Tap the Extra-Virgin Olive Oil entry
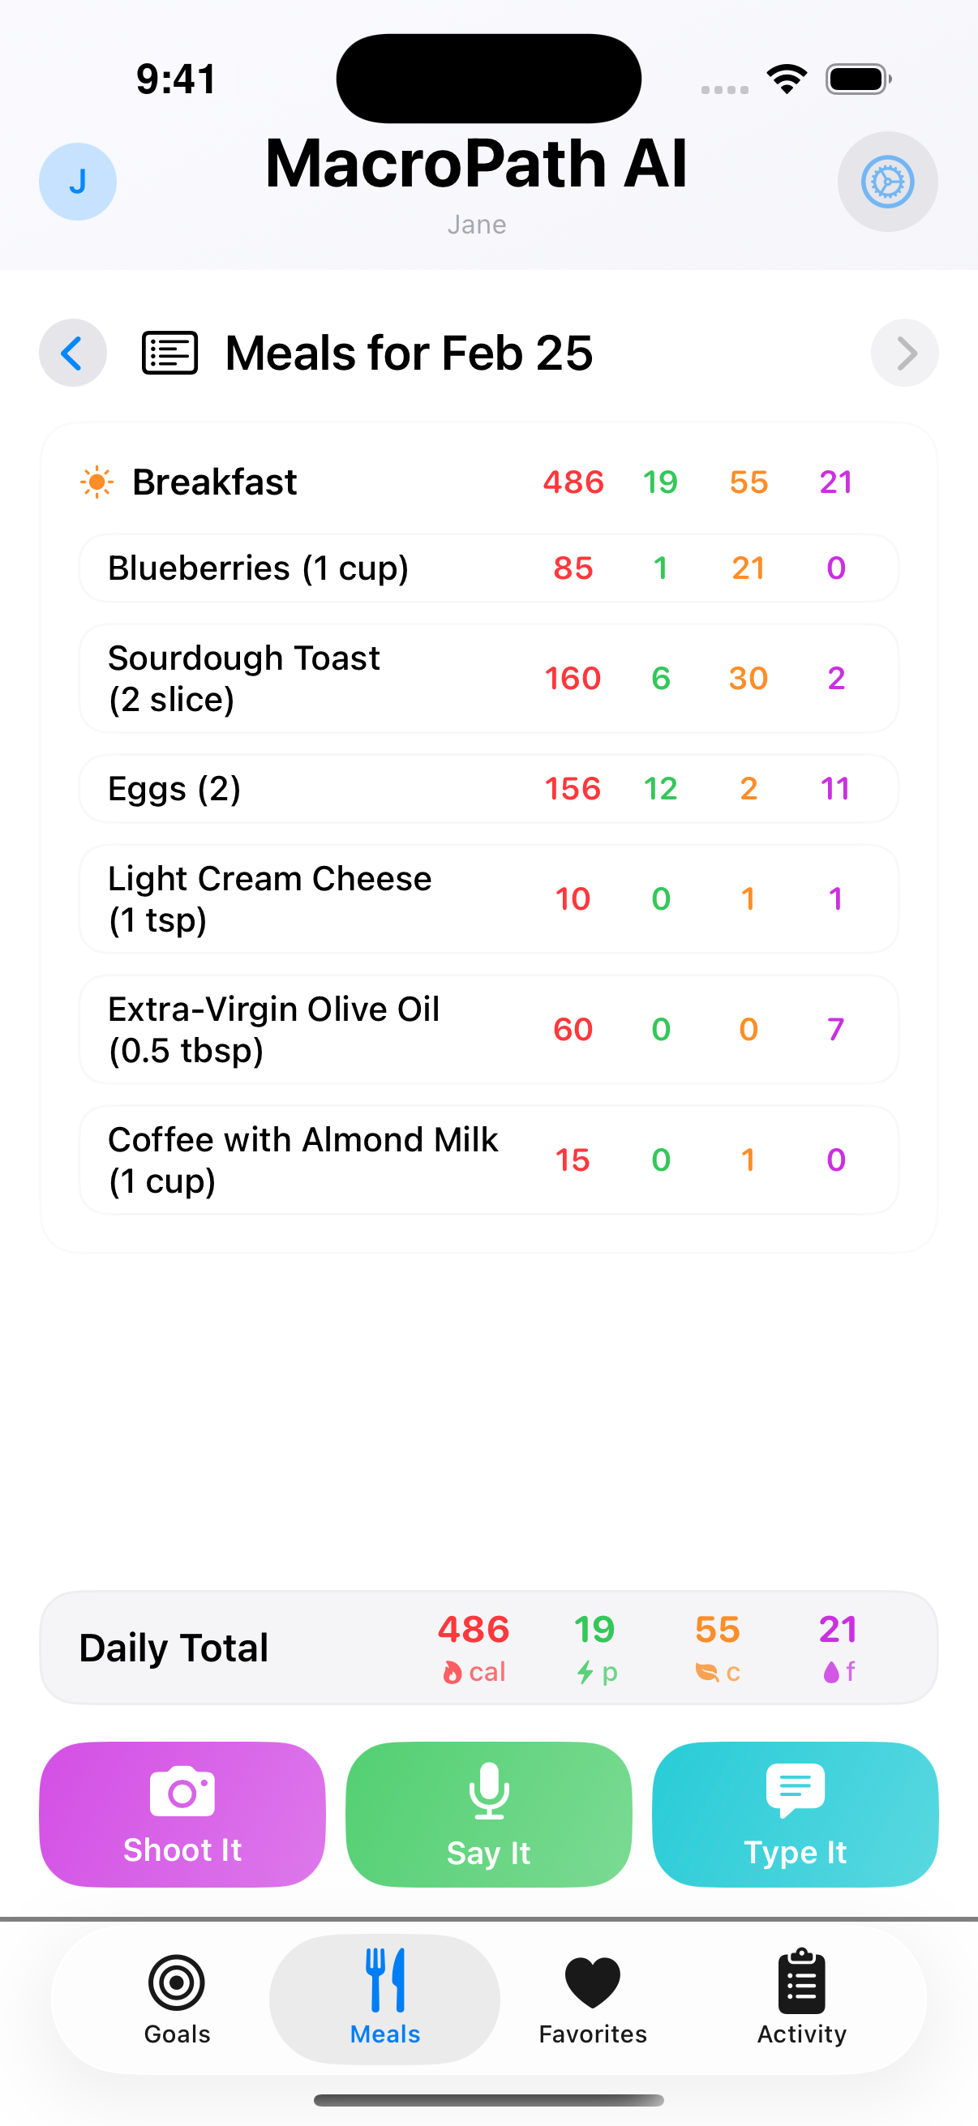 tap(487, 1029)
